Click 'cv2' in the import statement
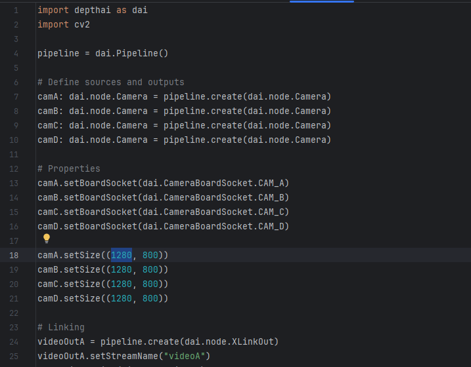 tap(82, 24)
